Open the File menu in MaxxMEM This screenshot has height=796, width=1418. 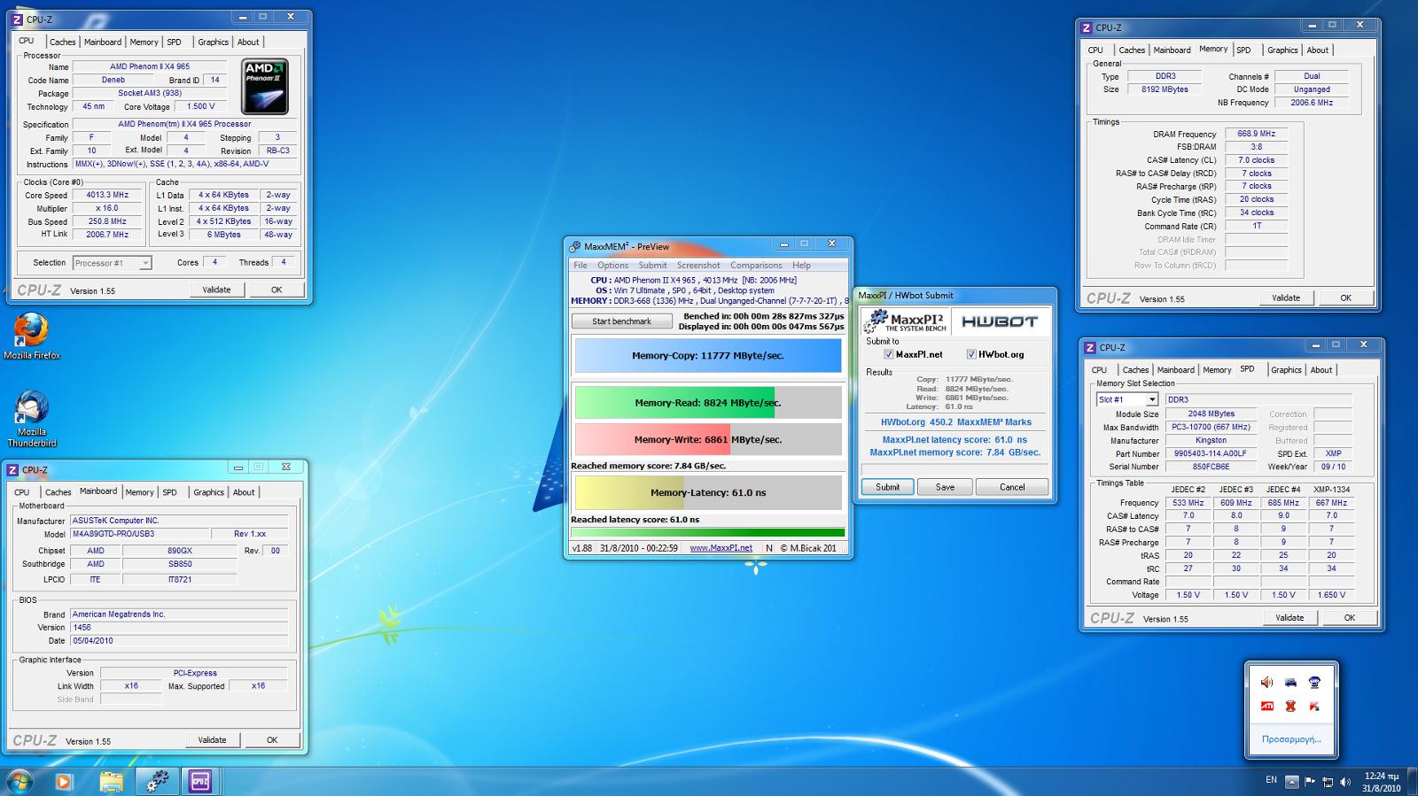tap(580, 265)
